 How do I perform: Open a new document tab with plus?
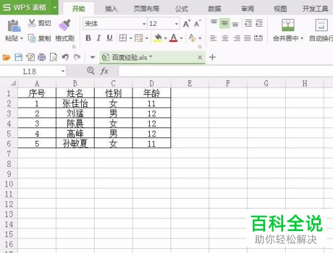coord(212,57)
